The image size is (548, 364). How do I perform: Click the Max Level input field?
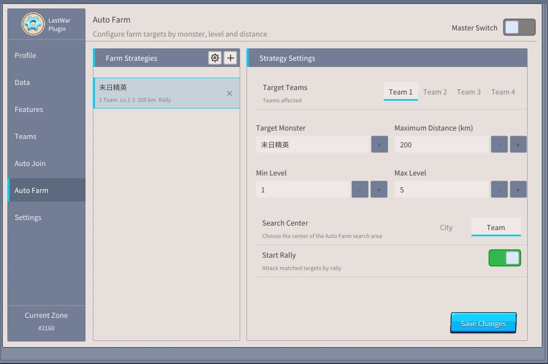(442, 190)
